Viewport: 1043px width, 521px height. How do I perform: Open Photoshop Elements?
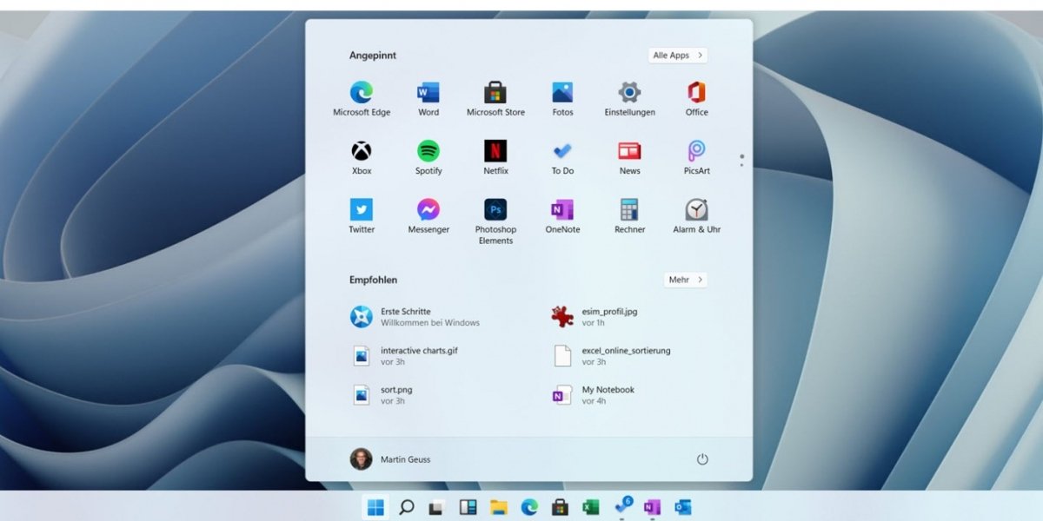click(x=495, y=213)
